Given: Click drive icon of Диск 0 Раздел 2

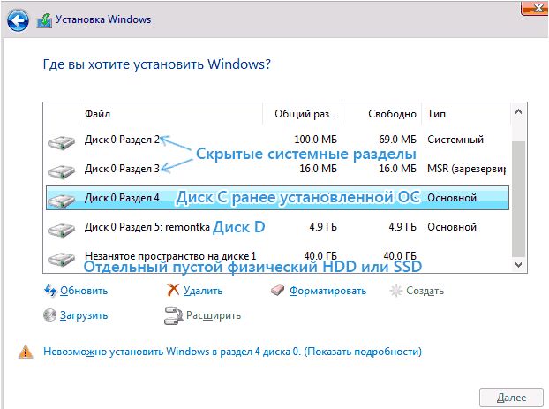Looking at the screenshot, I should pyautogui.click(x=61, y=142).
